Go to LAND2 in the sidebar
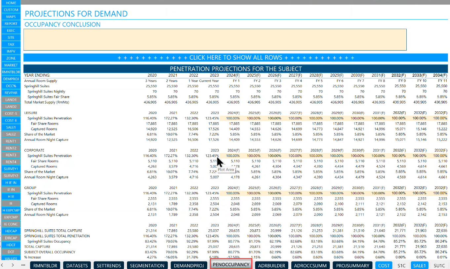 tap(11, 107)
